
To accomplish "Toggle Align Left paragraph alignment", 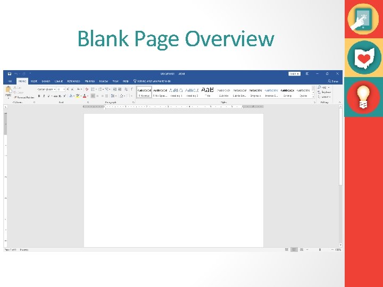I will (x=93, y=96).
